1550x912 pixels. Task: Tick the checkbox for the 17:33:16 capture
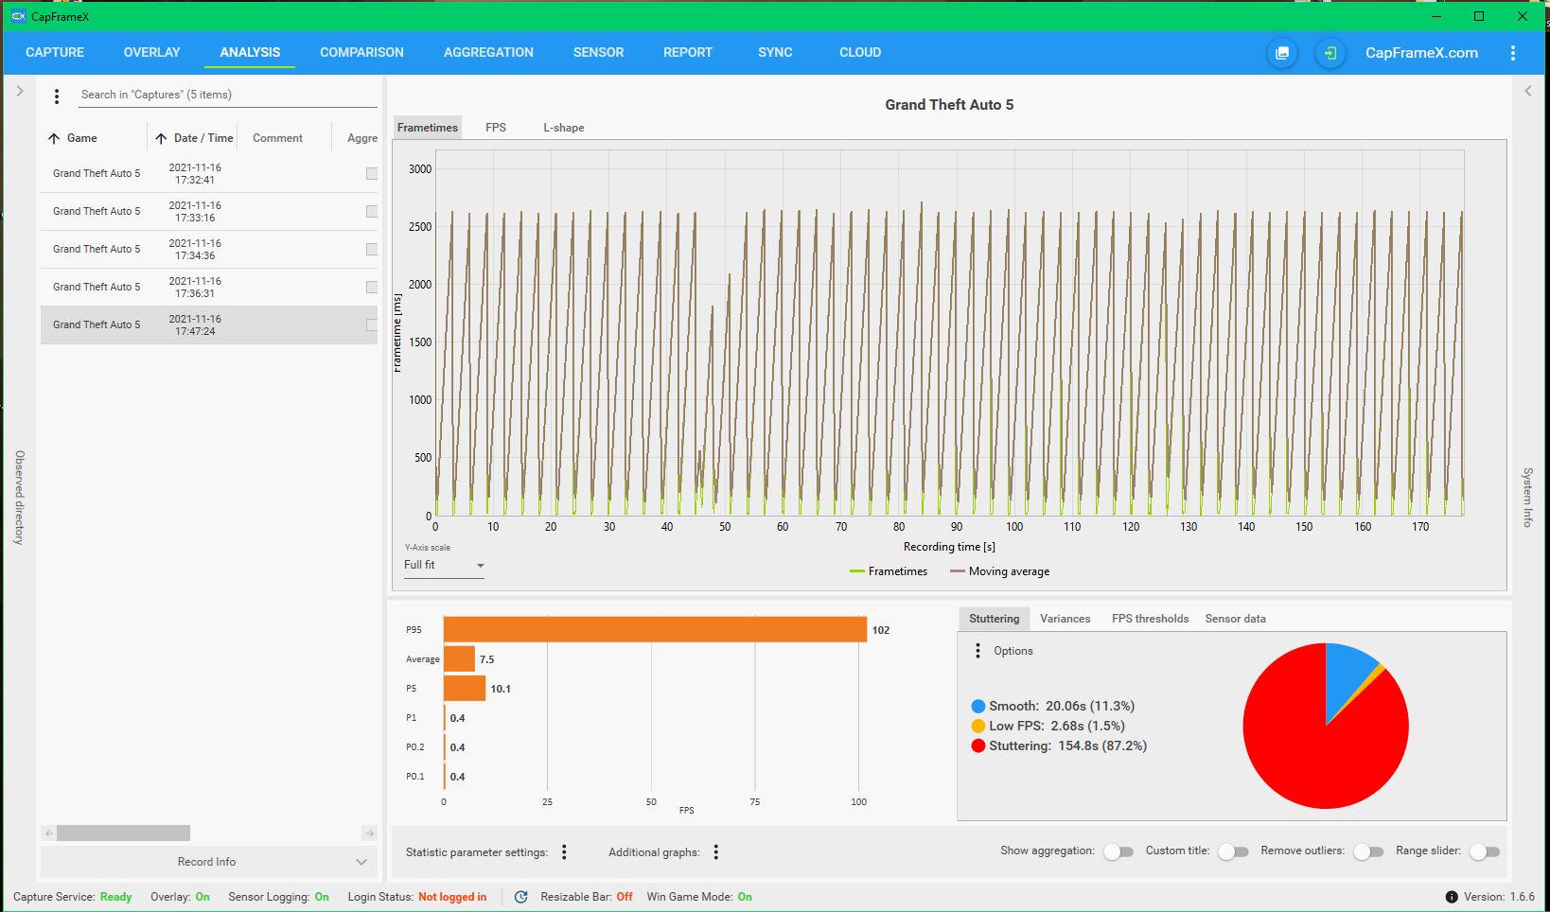coord(372,211)
